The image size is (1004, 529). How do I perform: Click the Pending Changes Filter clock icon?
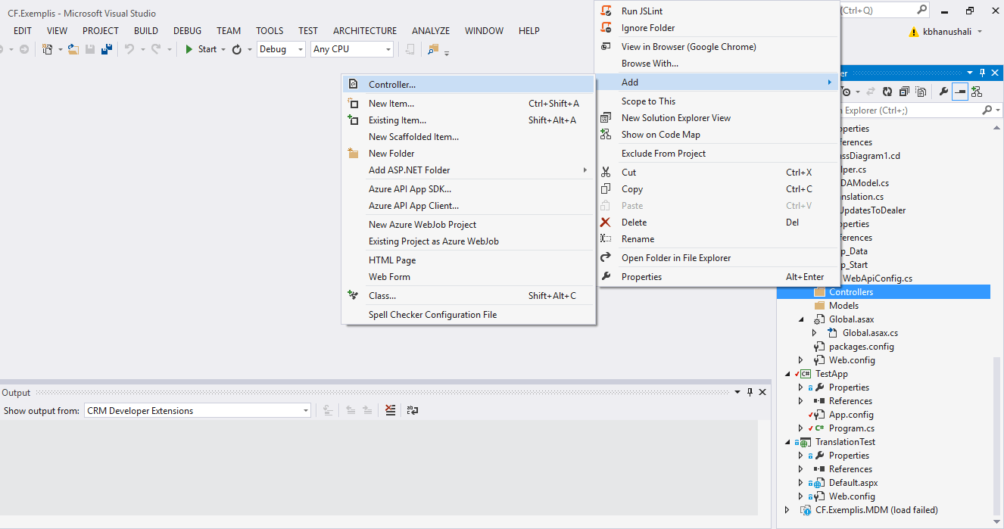point(847,92)
